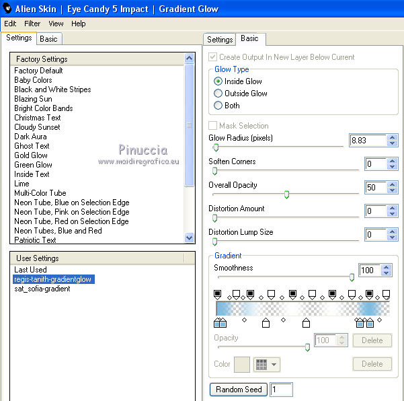Select the eighth opacity stop (white) above the gradient
This screenshot has height=401, width=404.
[352, 295]
